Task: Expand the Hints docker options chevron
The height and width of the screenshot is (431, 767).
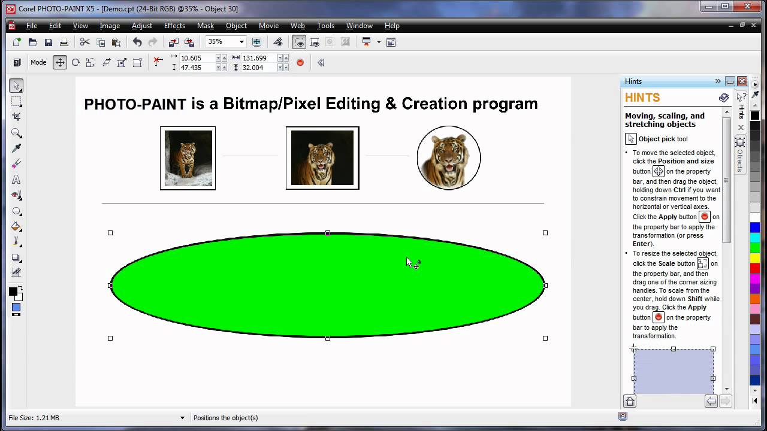Action: point(718,81)
